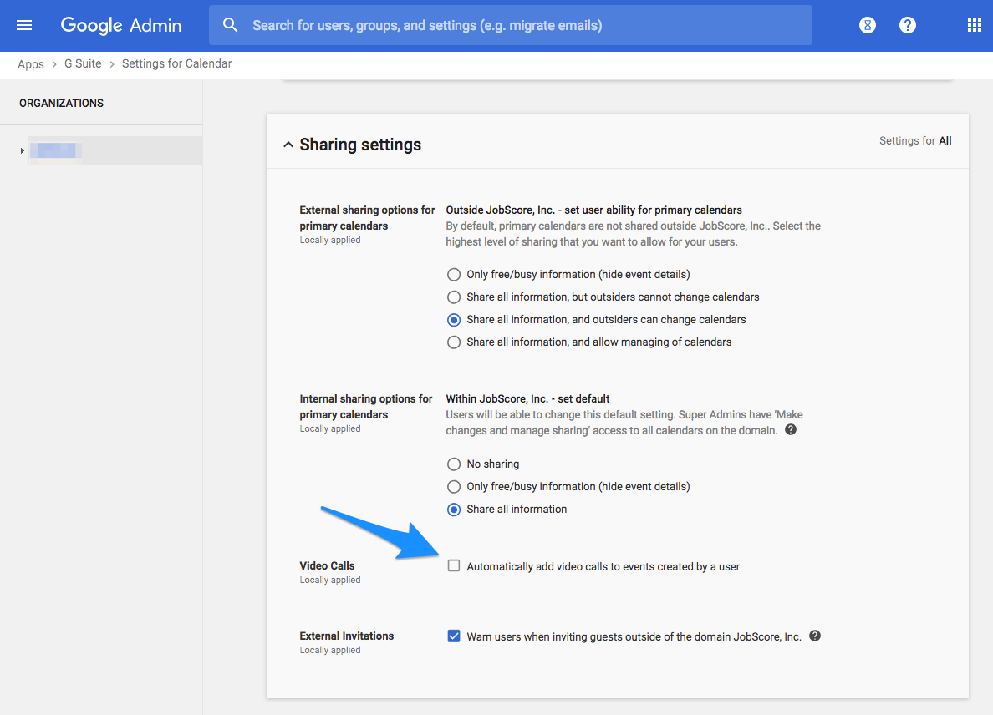Click 'Settings for All' label

(x=915, y=141)
